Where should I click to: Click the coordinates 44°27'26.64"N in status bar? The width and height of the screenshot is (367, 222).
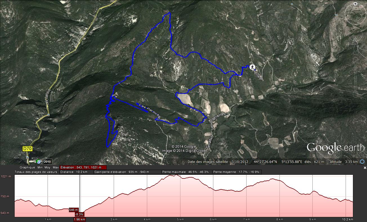265,162
